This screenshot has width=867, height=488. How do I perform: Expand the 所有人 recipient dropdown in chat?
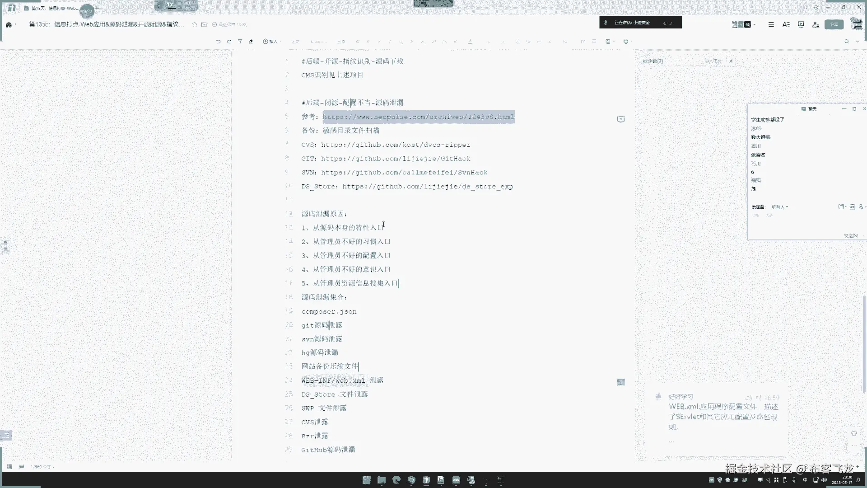[780, 207]
